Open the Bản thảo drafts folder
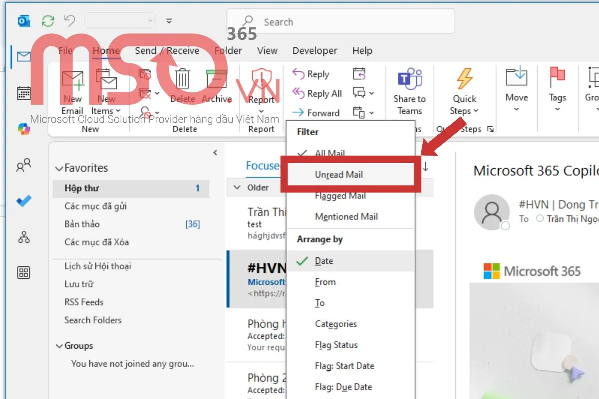 82,224
